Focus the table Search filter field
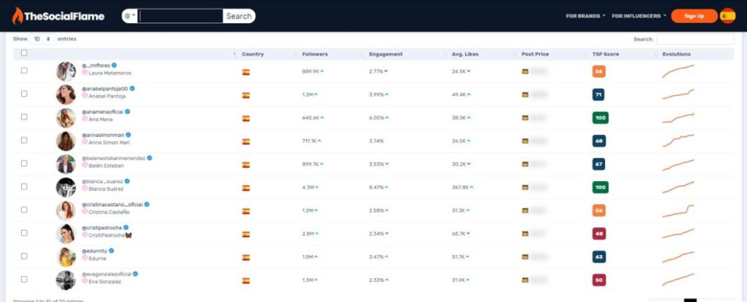The height and width of the screenshot is (302, 747). click(x=695, y=39)
